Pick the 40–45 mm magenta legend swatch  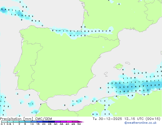69,122
